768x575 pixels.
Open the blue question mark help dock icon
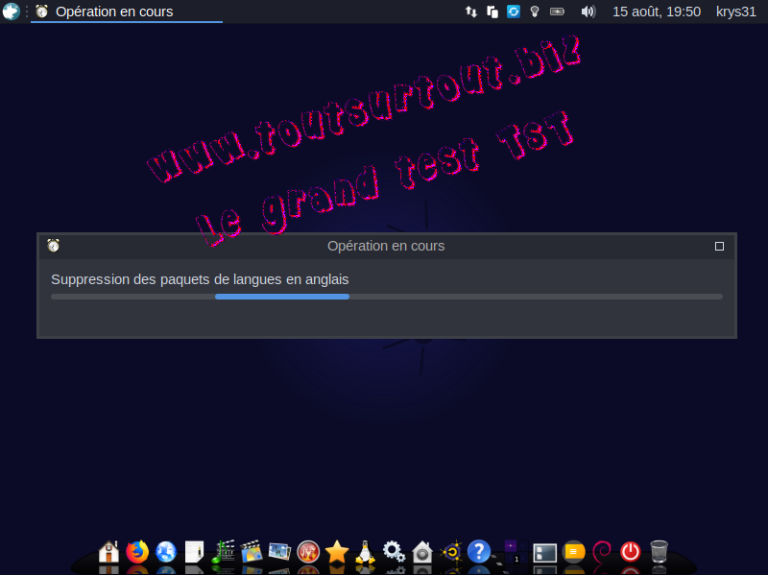[478, 552]
